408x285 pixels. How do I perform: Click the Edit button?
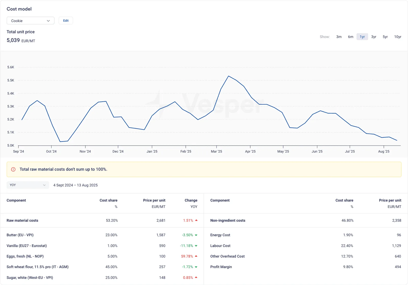pos(66,21)
